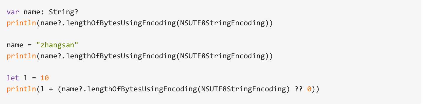Select the orange number 10
The image size is (423, 104).
pos(45,78)
